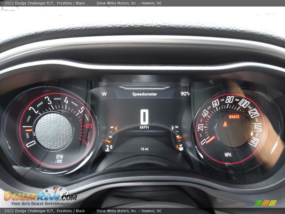Click the 60 on the analog speedometer

point(216,103)
